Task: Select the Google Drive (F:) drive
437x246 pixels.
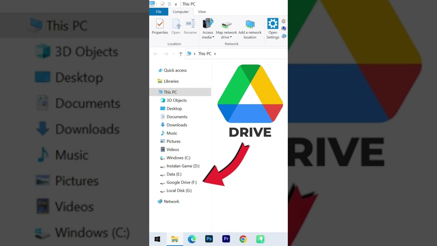Action: tap(179, 182)
